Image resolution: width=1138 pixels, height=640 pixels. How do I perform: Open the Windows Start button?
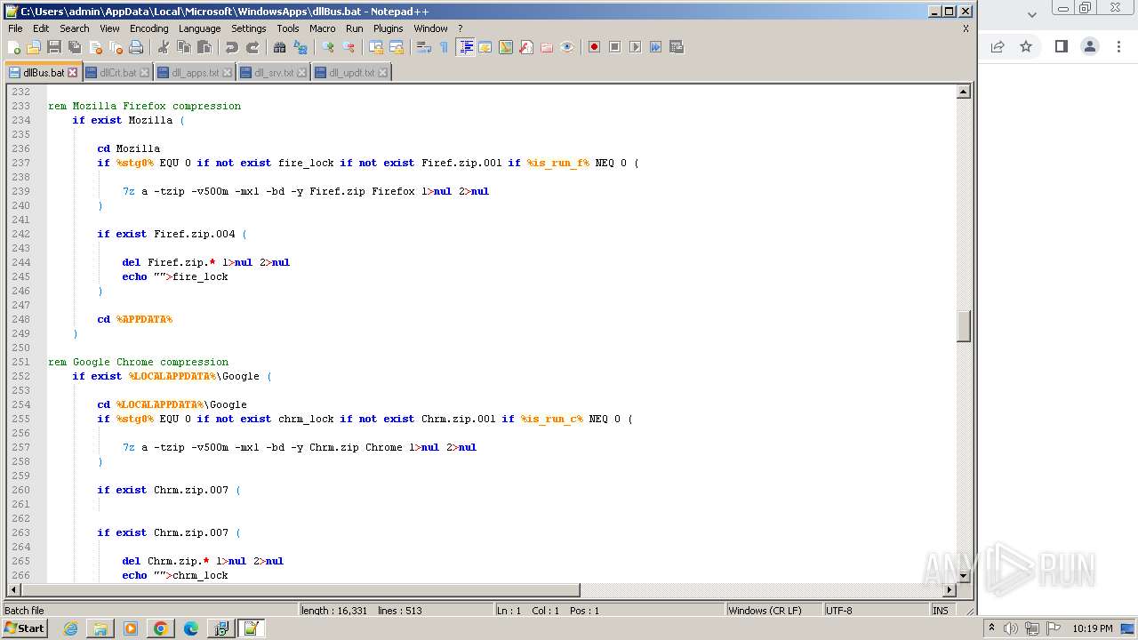[25, 628]
